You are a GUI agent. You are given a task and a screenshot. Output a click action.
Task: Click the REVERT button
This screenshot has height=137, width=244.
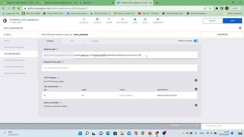coord(212,21)
